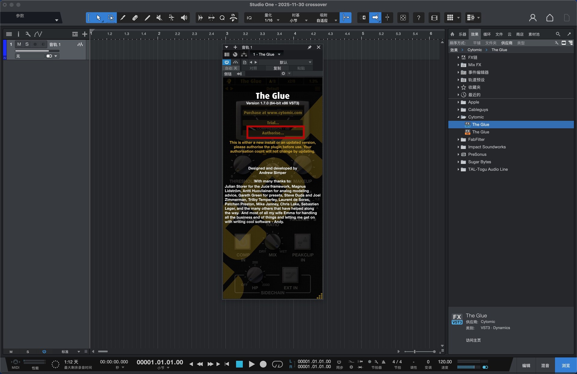Click the Record button in transport

[x=263, y=364]
